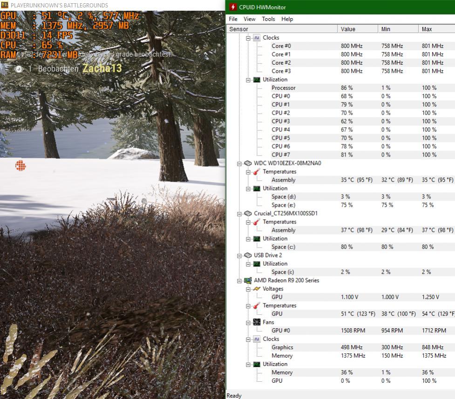Click the WDC hard drive icon

point(248,163)
